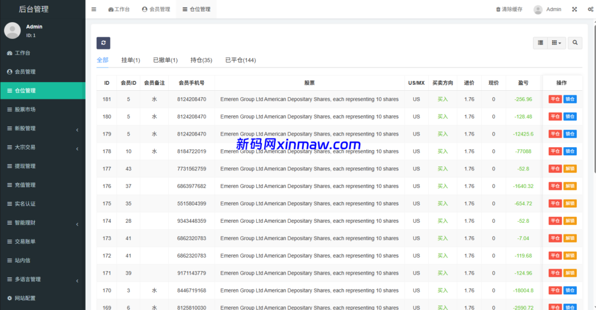Viewport: 596px width, 310px height.
Task: Click 平仓 button for row ID 181
Action: (555, 99)
